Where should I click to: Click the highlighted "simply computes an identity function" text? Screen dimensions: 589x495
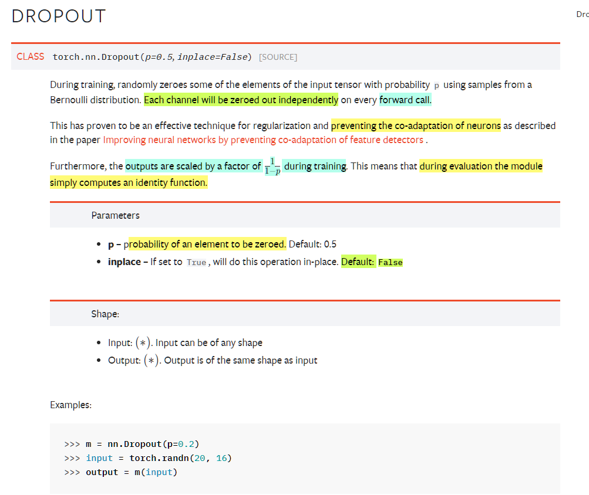coord(129,182)
